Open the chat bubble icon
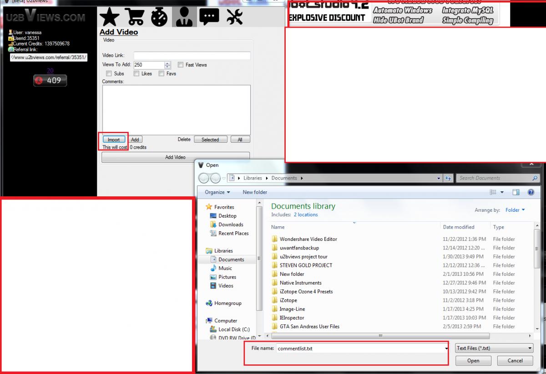546x374 pixels. 209,17
